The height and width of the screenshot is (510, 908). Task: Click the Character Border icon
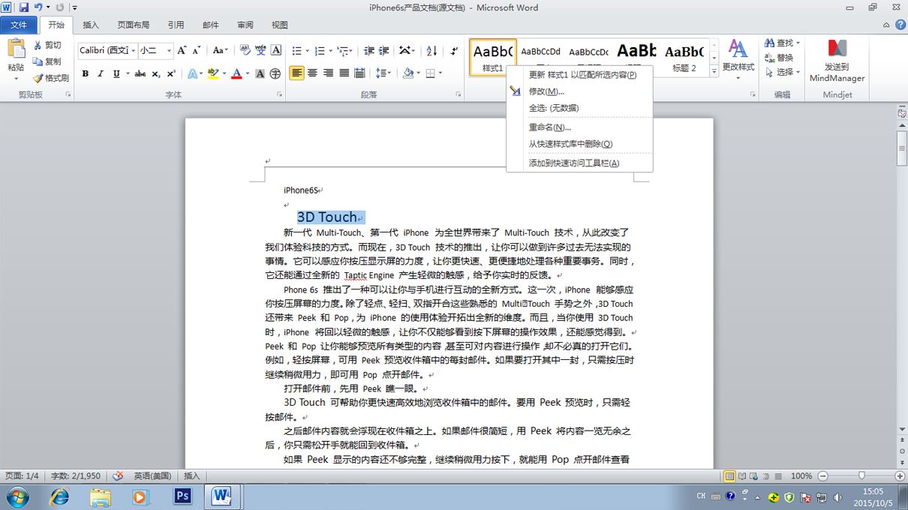click(276, 50)
